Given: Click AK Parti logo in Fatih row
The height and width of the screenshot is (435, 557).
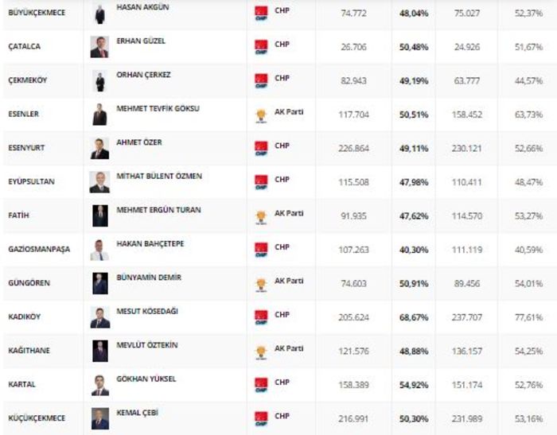Looking at the screenshot, I should (x=261, y=216).
